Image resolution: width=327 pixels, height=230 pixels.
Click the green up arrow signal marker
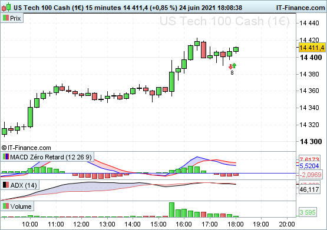coord(234,65)
